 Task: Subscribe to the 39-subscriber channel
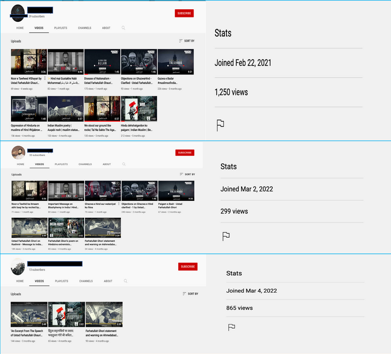[184, 13]
